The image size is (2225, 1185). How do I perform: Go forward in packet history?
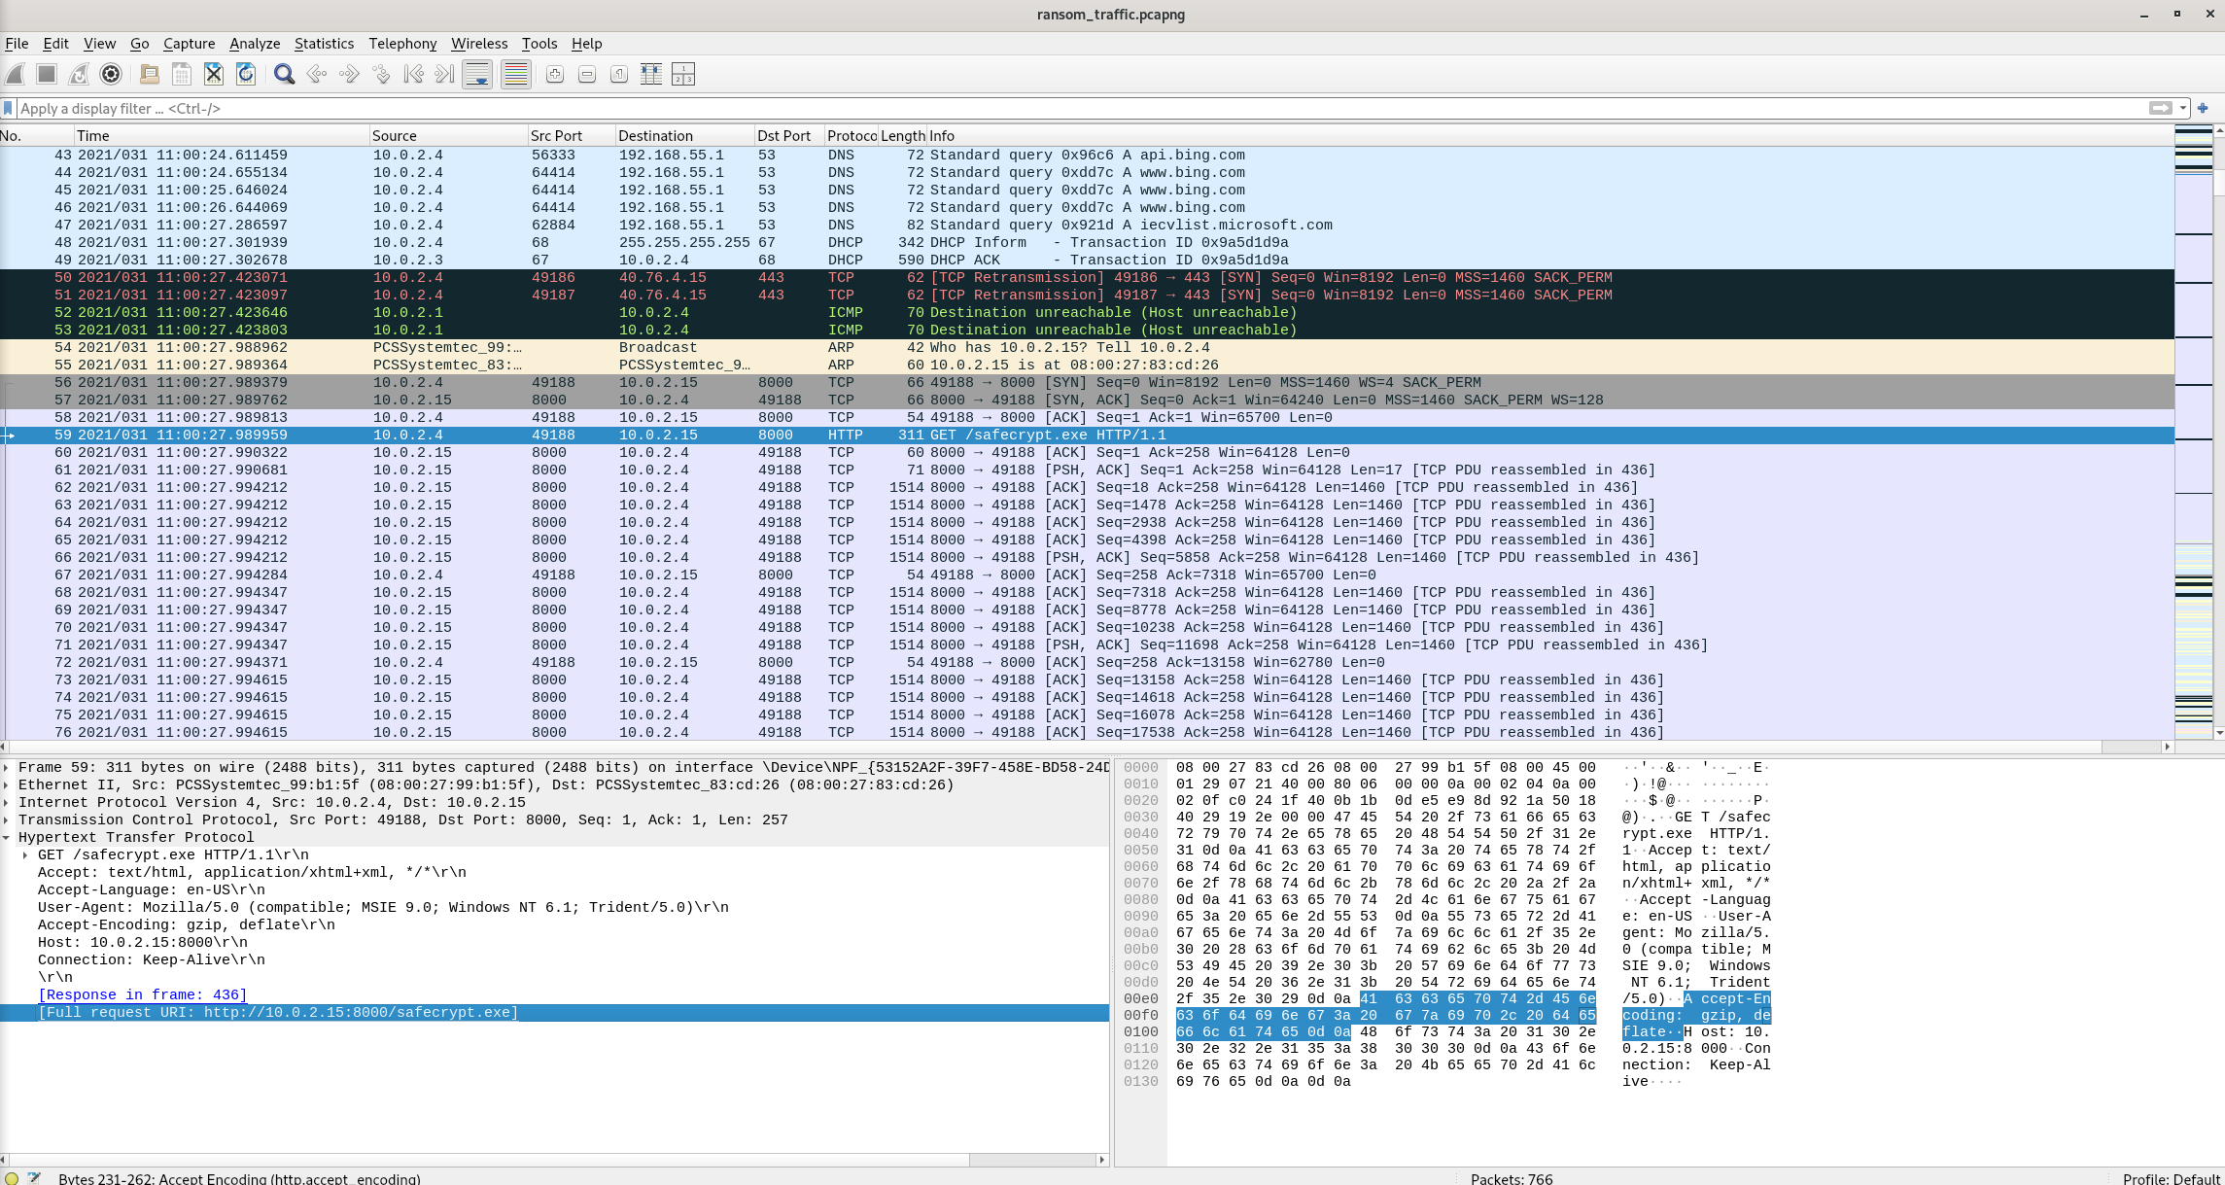pyautogui.click(x=348, y=74)
